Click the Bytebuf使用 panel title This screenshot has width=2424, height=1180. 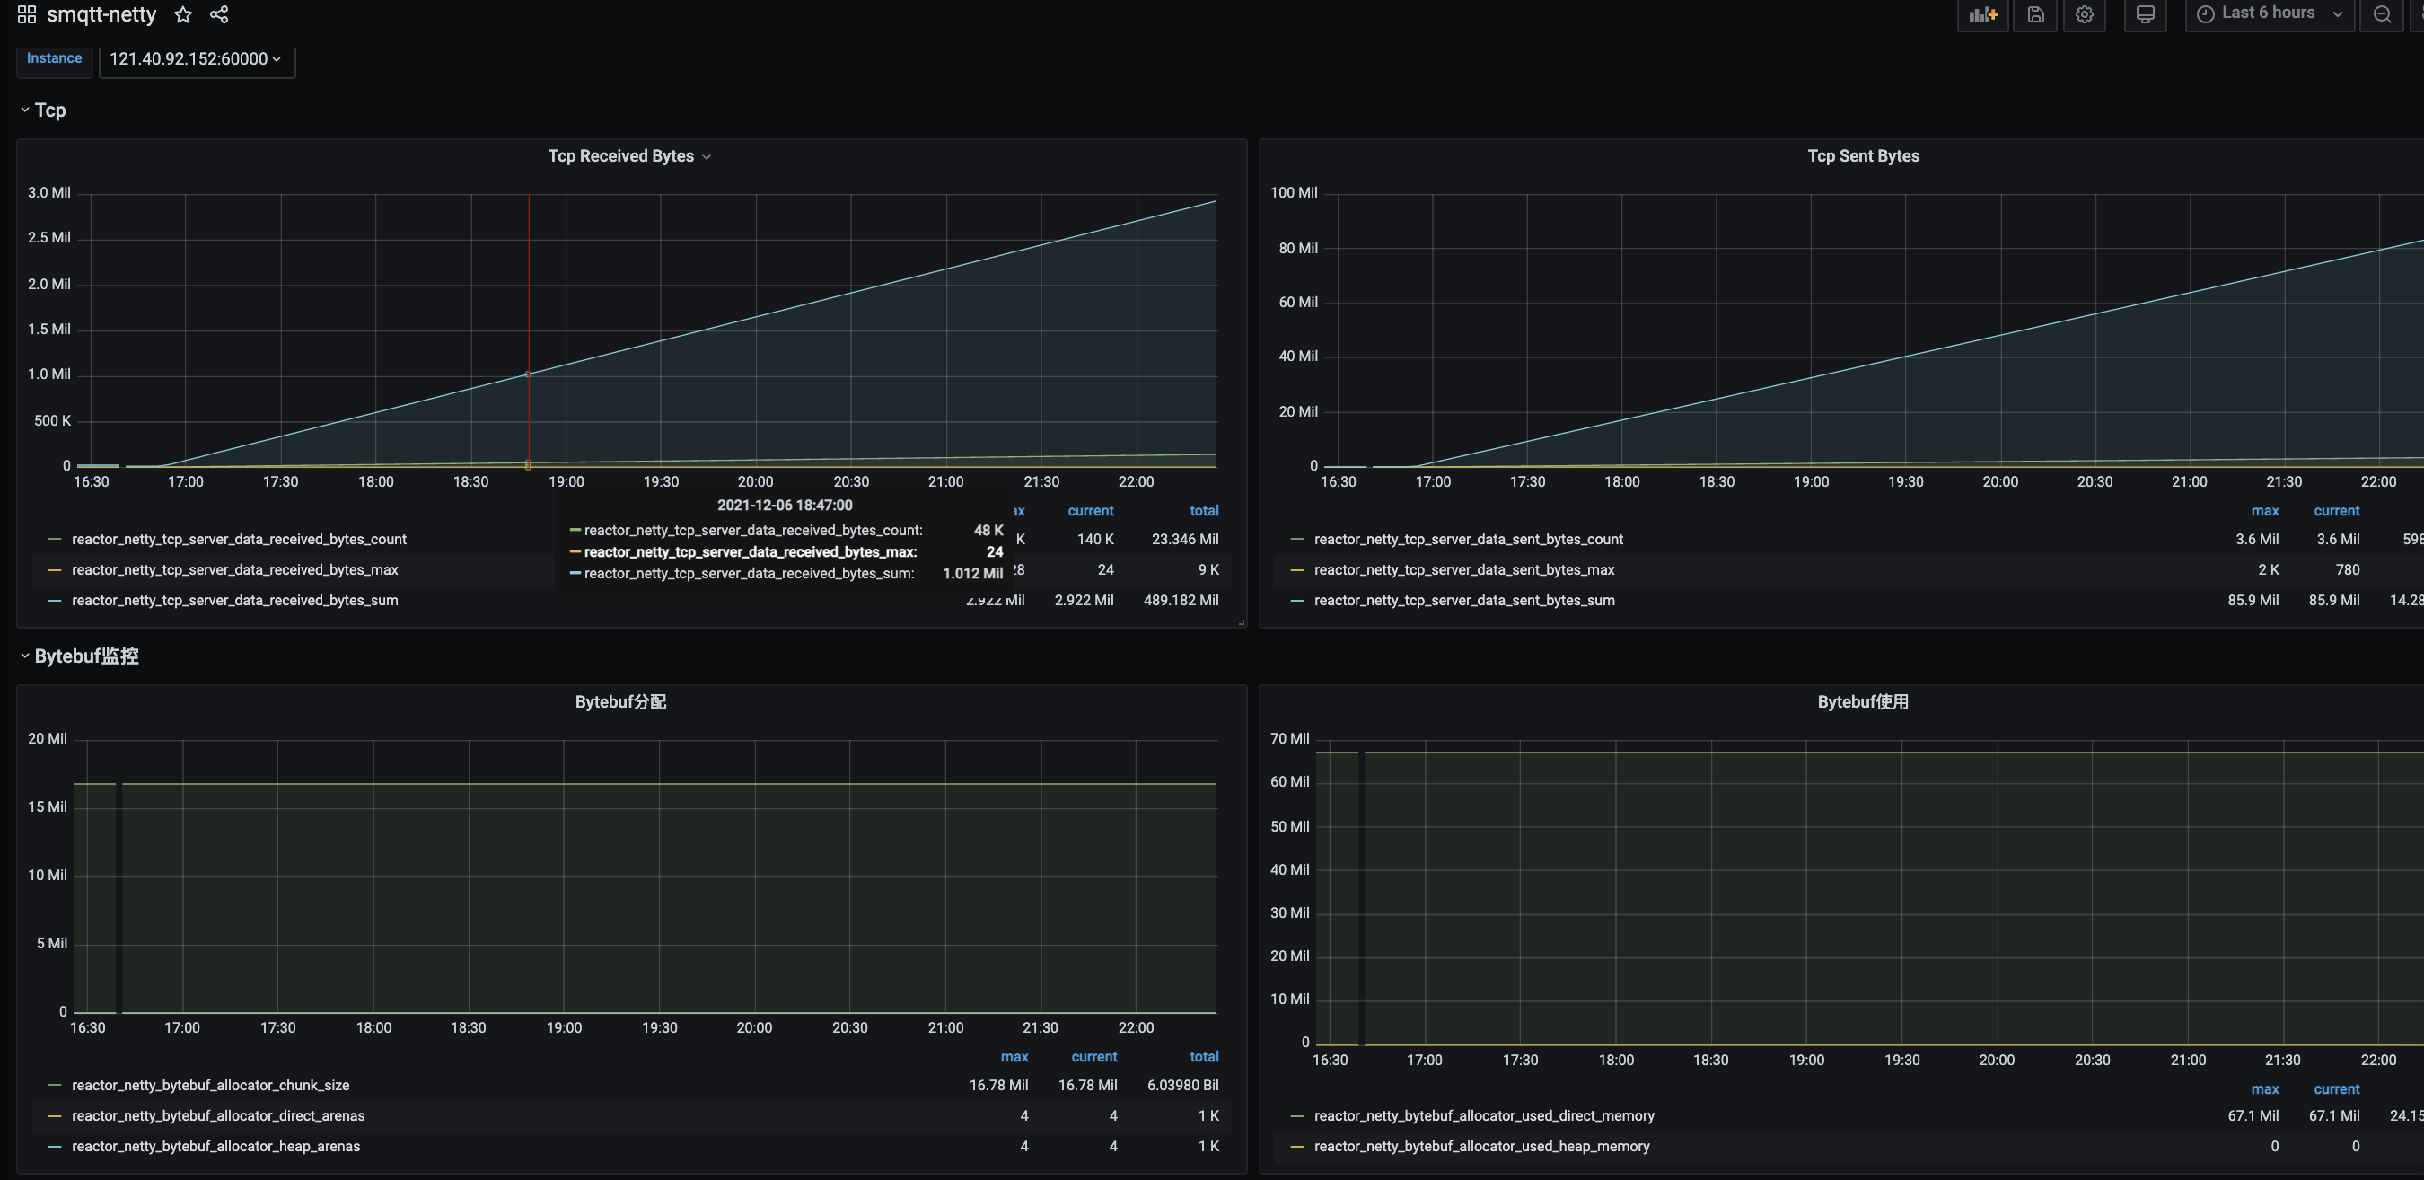(x=1862, y=702)
